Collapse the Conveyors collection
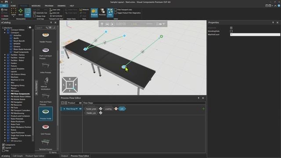 [x=5, y=32]
